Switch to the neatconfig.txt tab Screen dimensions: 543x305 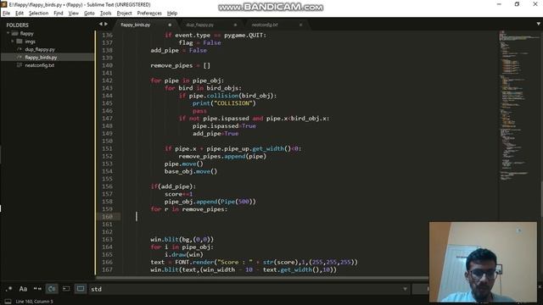tap(265, 25)
